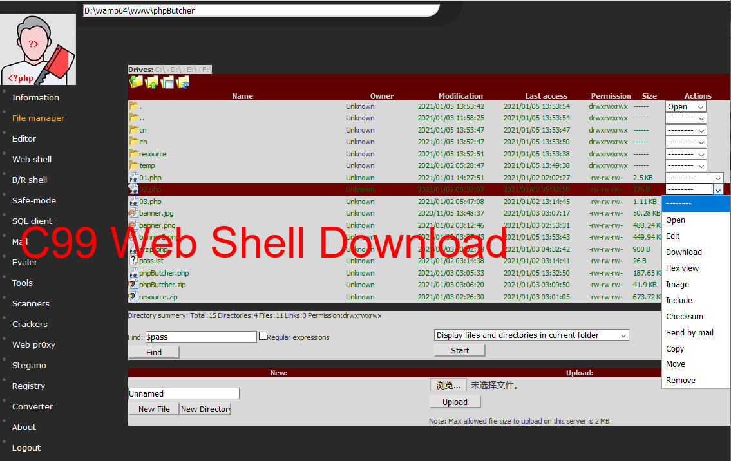Image resolution: width=731 pixels, height=461 pixels.
Task: Click the unknown-file icon beside pass.lst
Action: click(x=134, y=261)
